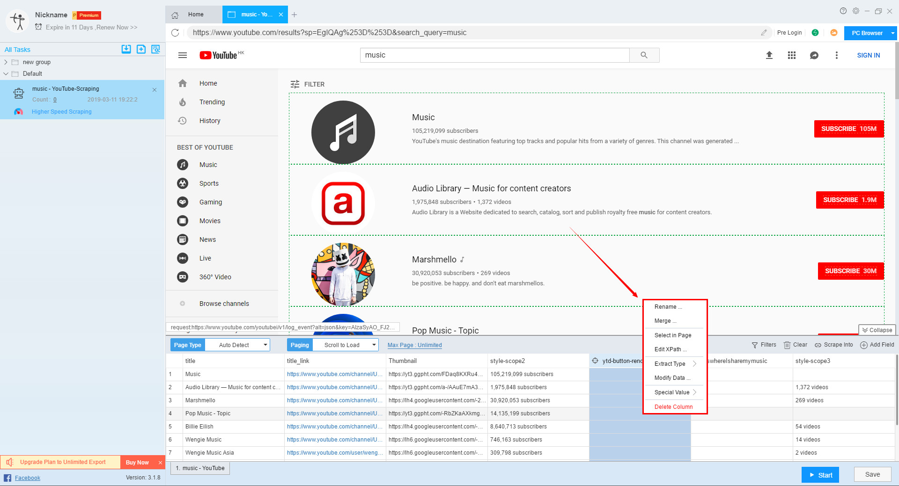Open the YouTube settings three-dot menu
Screen dimensions: 899x486
point(837,55)
